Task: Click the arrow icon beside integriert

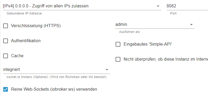Action: tap(107, 70)
